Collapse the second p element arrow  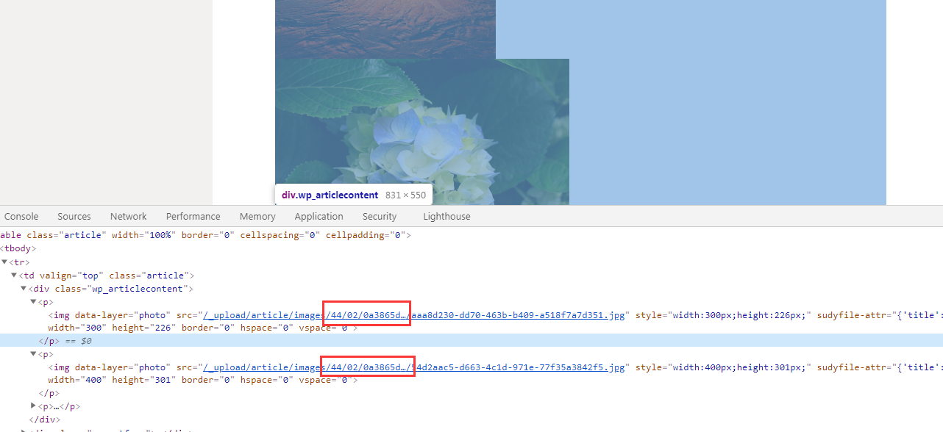click(x=33, y=354)
